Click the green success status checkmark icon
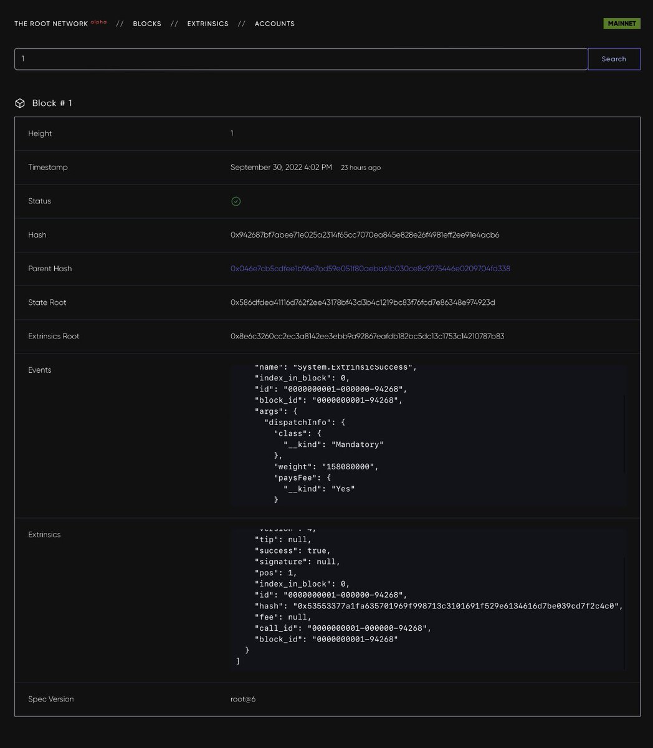The height and width of the screenshot is (748, 653). pyautogui.click(x=236, y=201)
